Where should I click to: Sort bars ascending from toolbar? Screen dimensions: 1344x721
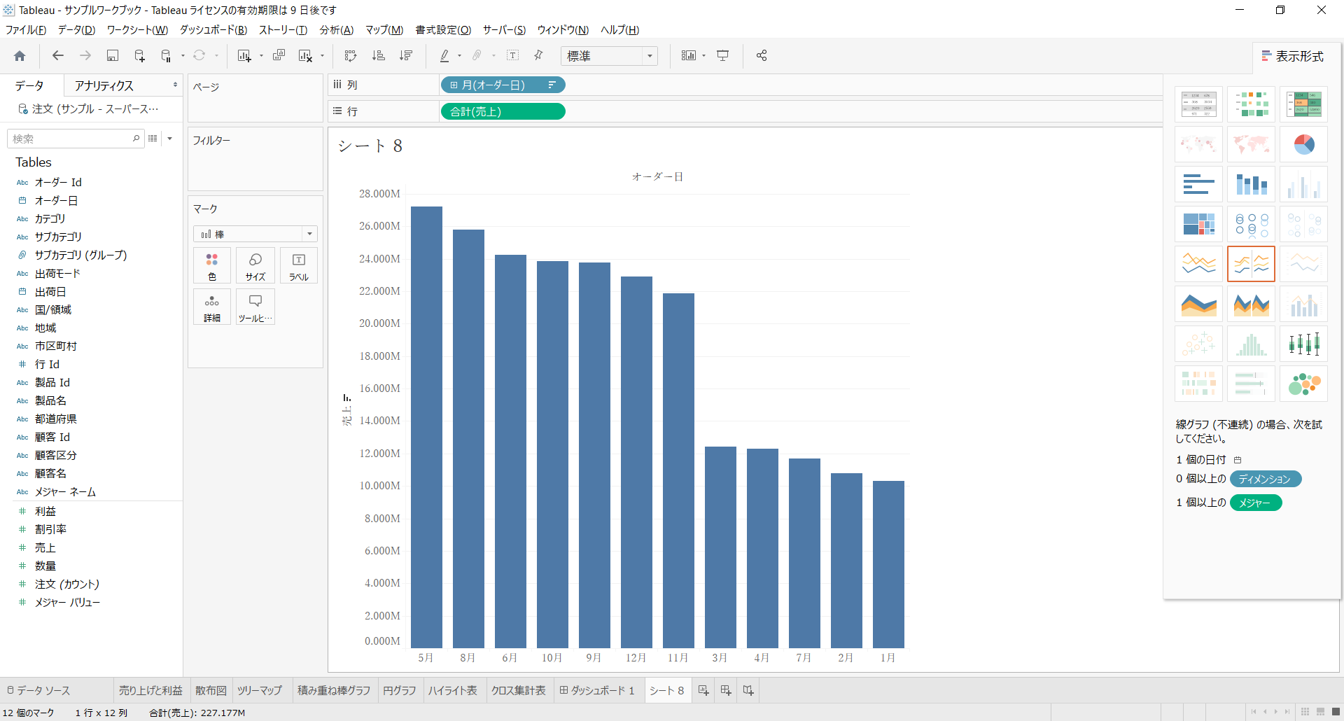(x=378, y=56)
